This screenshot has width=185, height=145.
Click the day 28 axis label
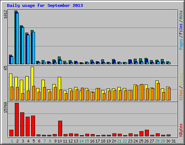[157, 141]
